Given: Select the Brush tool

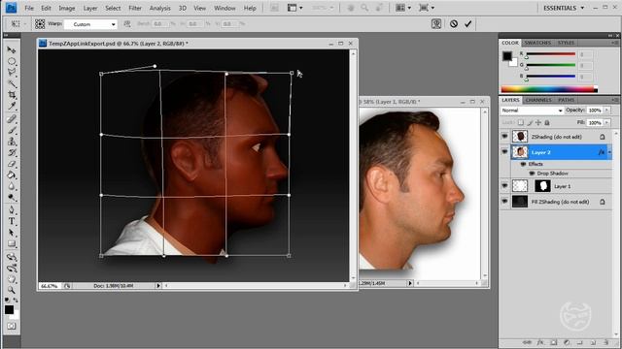Looking at the screenshot, I should (x=11, y=130).
